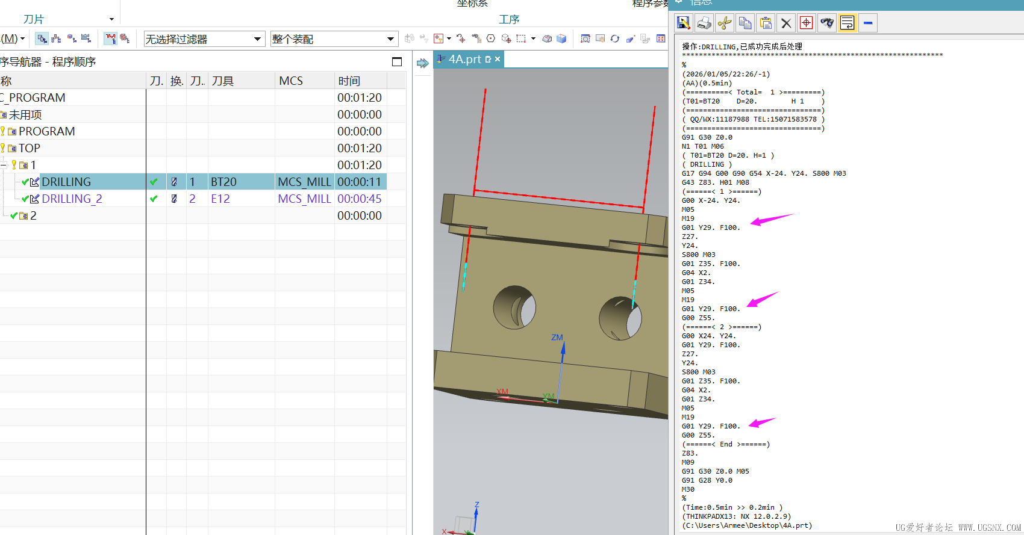The image size is (1024, 535).
Task: Toggle the highlighted red toolpath display button
Action: click(x=110, y=39)
